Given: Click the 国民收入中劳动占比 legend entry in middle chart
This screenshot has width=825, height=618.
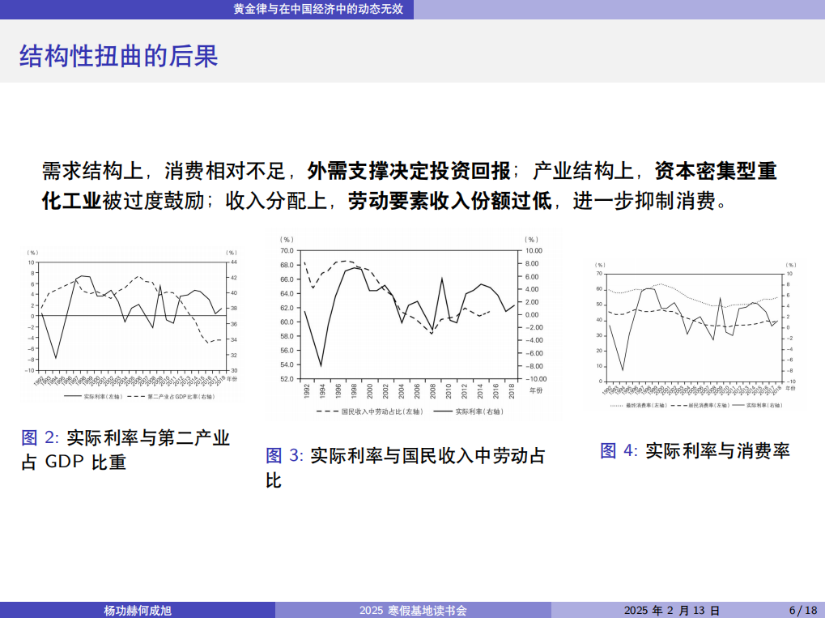Looking at the screenshot, I should click(379, 411).
